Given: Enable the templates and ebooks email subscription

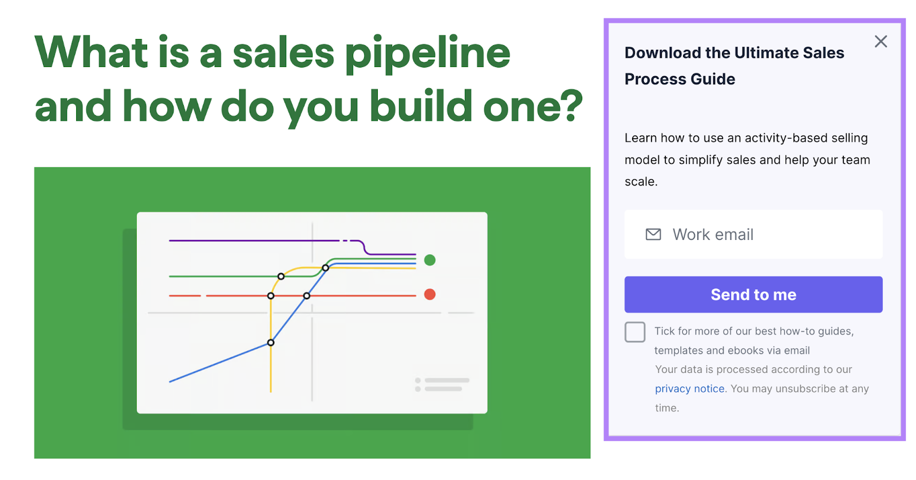Looking at the screenshot, I should click(635, 332).
